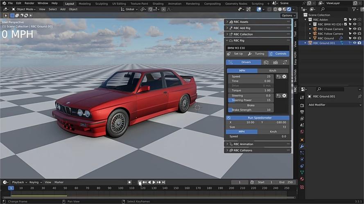364x204 pixels.
Task: Open the Options dropdown in viewport
Action: coord(289,16)
